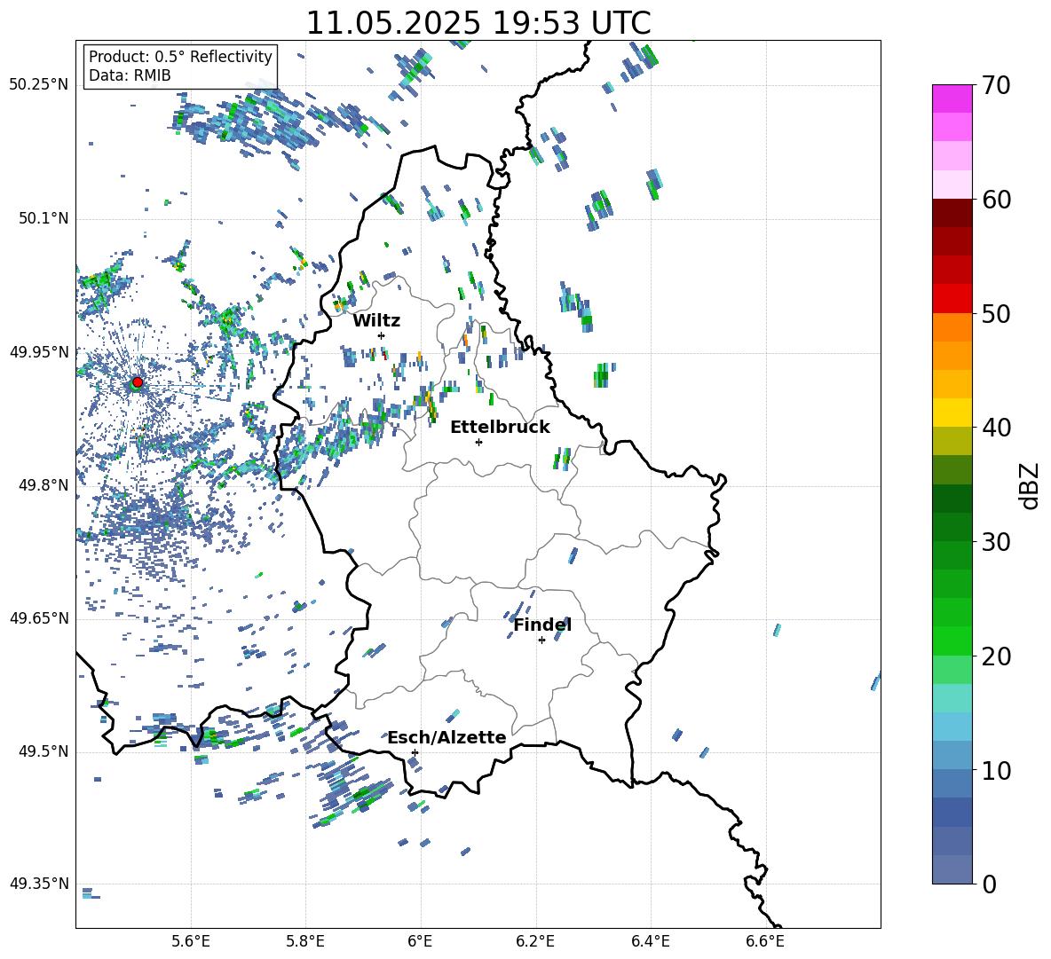
Task: Click 'Product: 0.5° Reflectivity' legend text
Action: coord(180,56)
